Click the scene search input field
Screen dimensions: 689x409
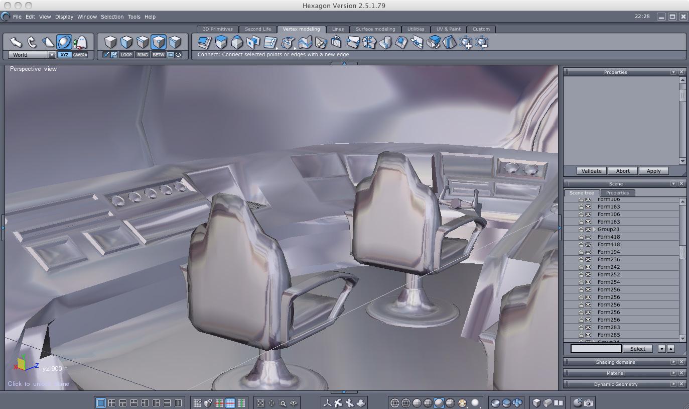tap(596, 349)
